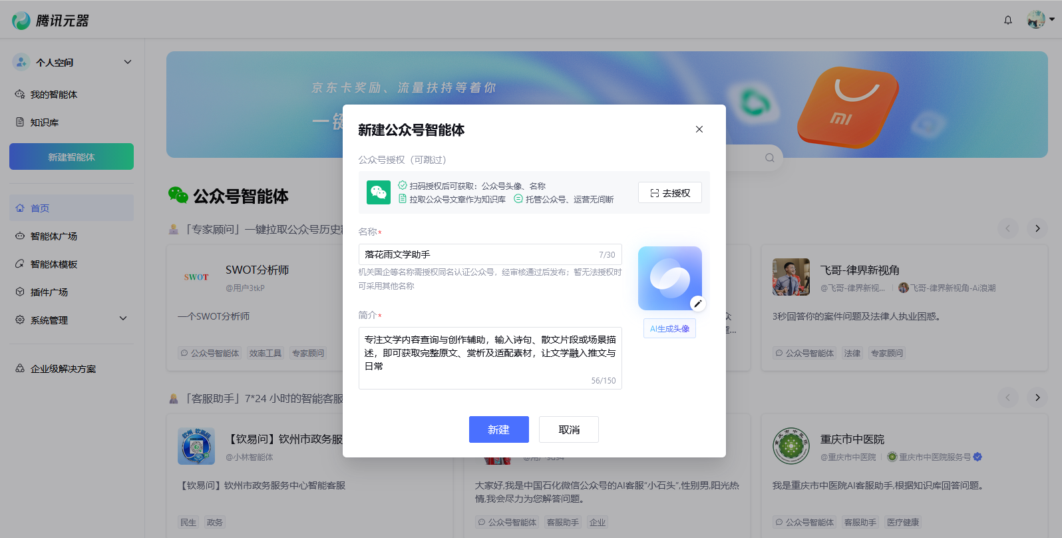Screen dimensions: 1062x538
Task: Click the WeChat icon in authorization box
Action: pos(379,192)
